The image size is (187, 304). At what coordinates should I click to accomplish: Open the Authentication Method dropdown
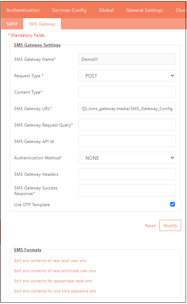pos(127,158)
